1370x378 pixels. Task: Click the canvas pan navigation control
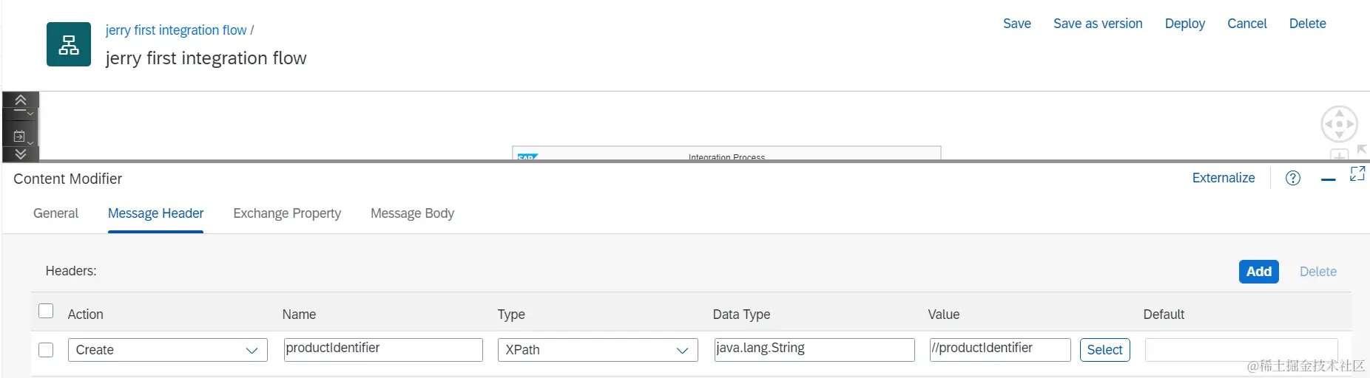pos(1339,124)
